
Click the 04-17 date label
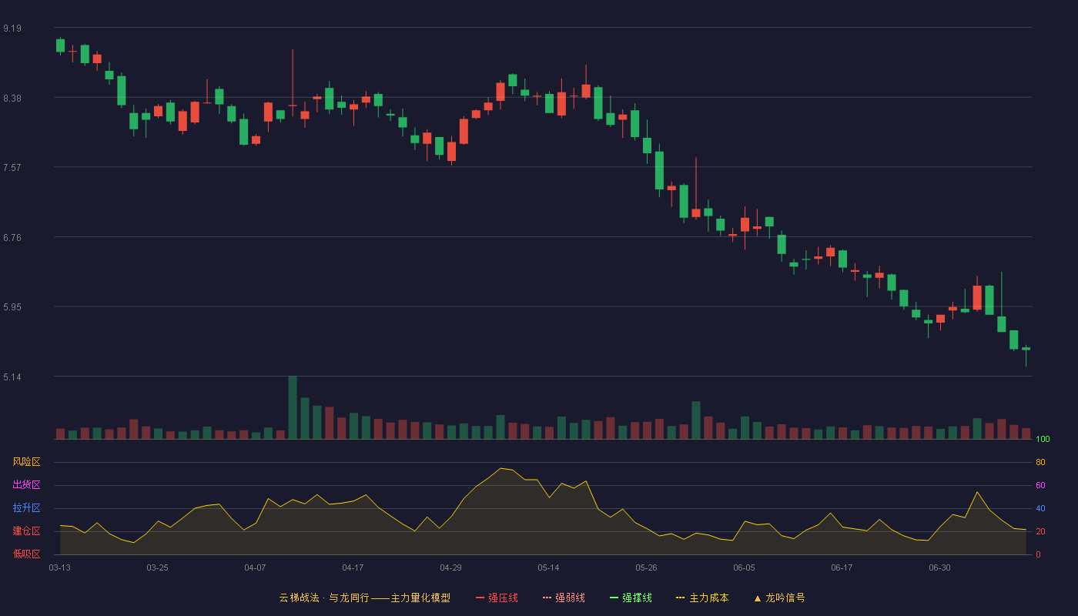[x=353, y=567]
